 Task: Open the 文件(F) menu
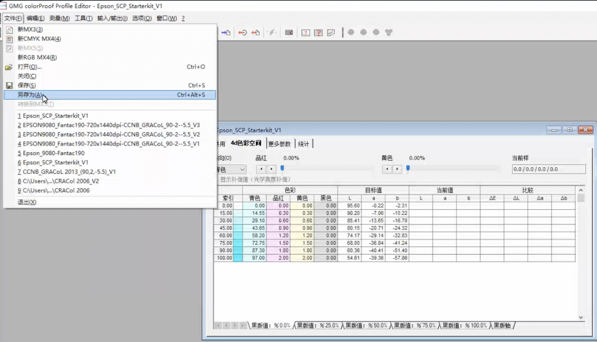click(x=13, y=18)
